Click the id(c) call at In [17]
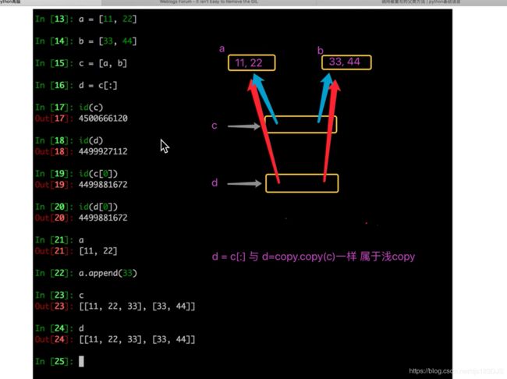The width and height of the screenshot is (507, 379). pos(90,108)
